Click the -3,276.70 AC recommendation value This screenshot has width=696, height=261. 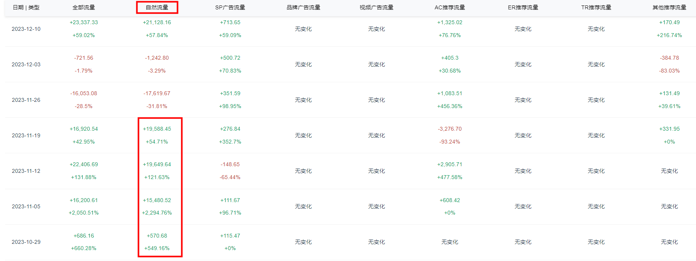coord(450,129)
